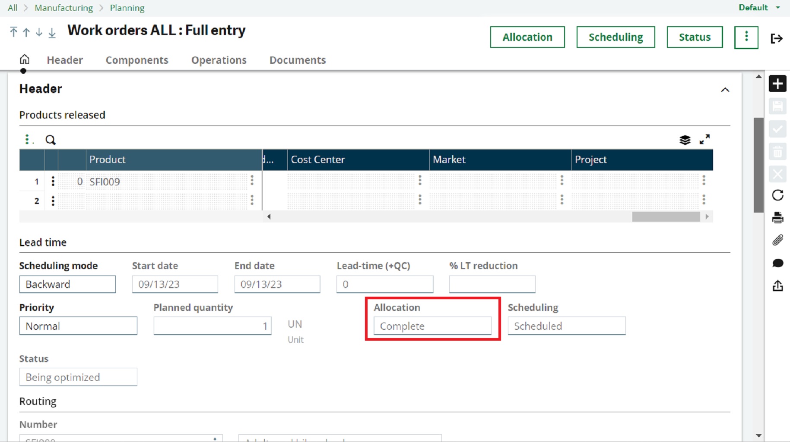Return home via the home icon
This screenshot has height=442, width=790.
coord(25,60)
